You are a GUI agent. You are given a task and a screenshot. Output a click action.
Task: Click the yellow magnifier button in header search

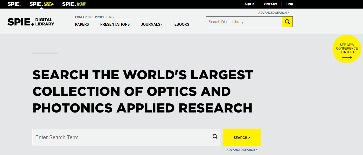[x=287, y=22]
